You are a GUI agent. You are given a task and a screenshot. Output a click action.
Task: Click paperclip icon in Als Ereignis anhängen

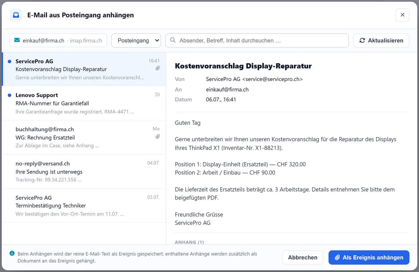click(x=337, y=258)
